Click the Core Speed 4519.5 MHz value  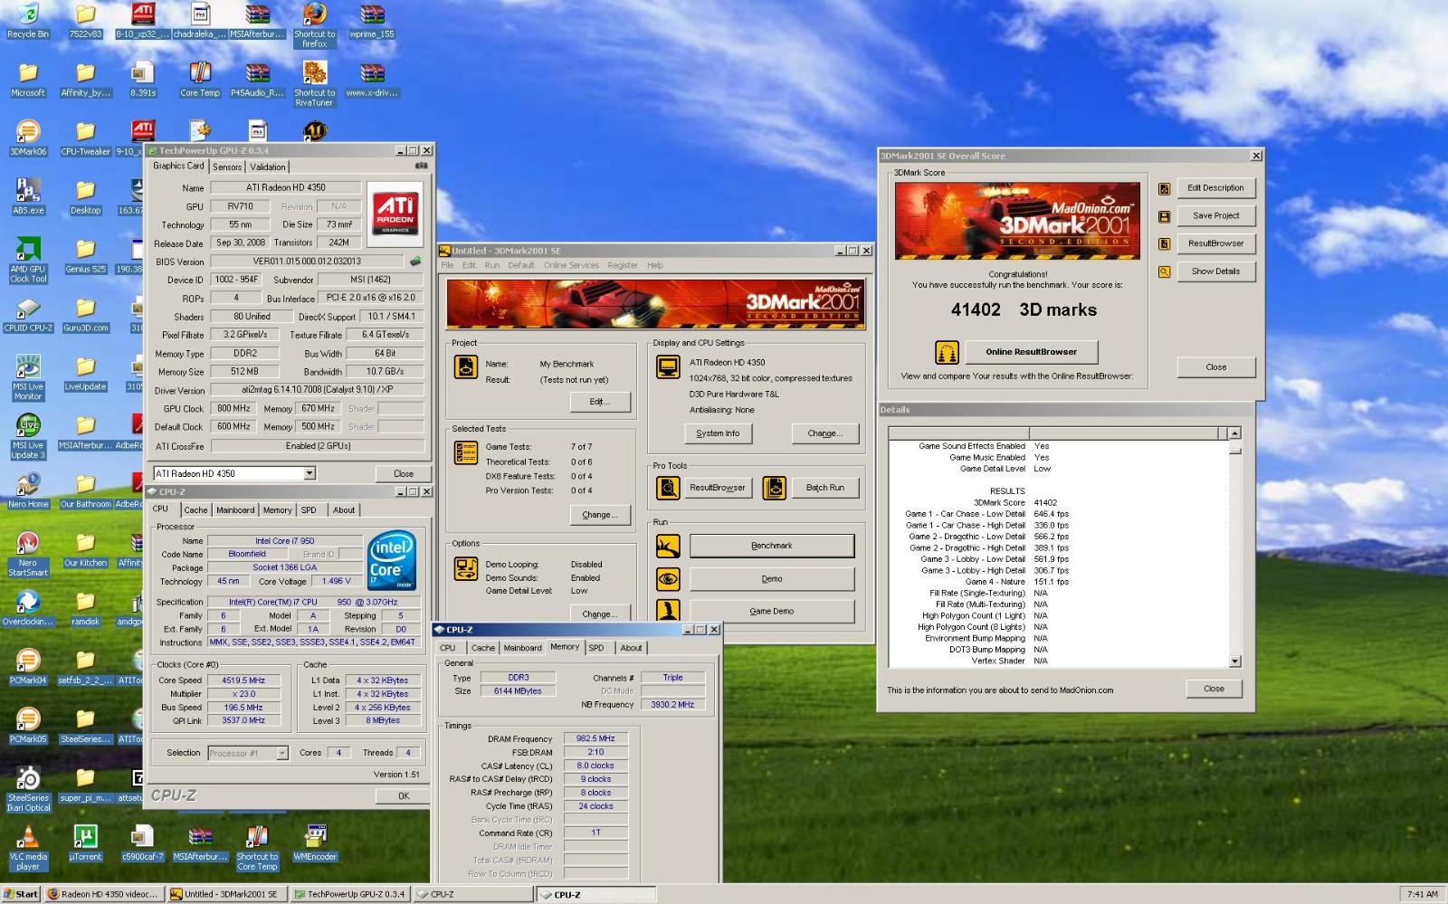[x=243, y=680]
